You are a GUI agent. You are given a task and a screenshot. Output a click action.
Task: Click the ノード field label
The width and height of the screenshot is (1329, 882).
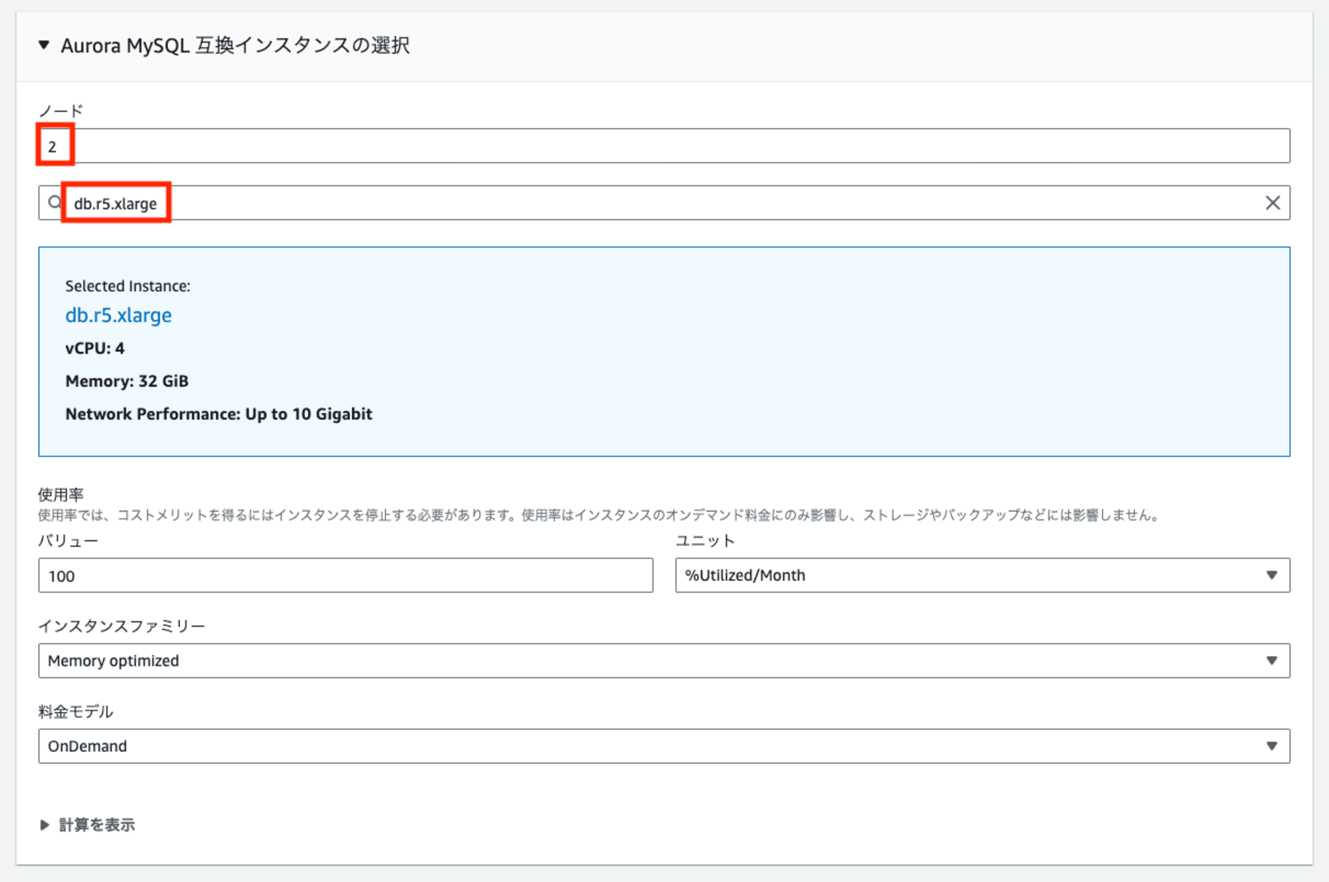(x=60, y=110)
